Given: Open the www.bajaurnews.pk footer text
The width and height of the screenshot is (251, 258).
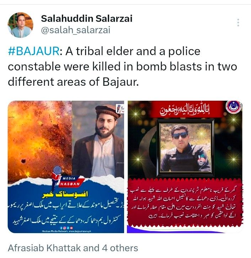Looking at the screenshot, I should (66, 231).
